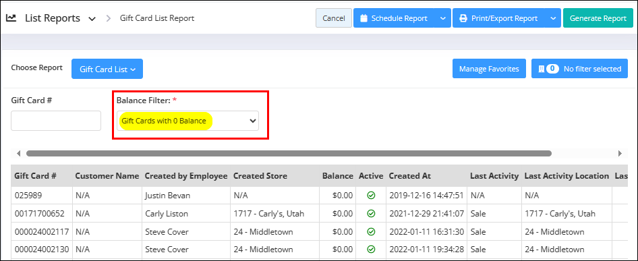This screenshot has width=638, height=261.
Task: Open the Print/Export Report dropdown arrow
Action: (552, 18)
